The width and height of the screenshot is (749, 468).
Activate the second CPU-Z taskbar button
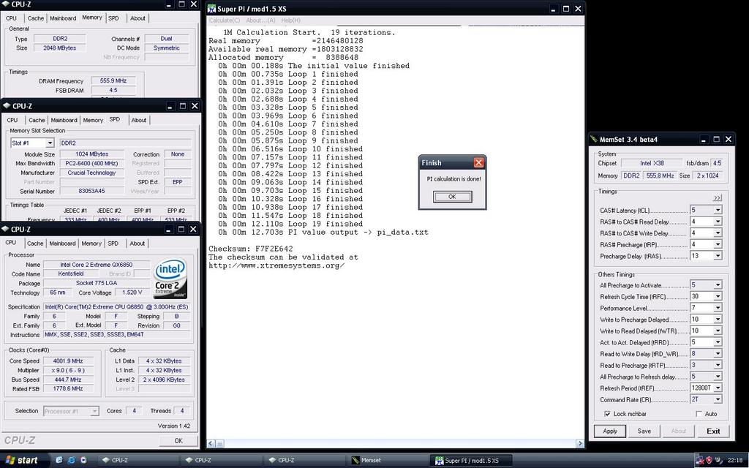pyautogui.click(x=222, y=461)
